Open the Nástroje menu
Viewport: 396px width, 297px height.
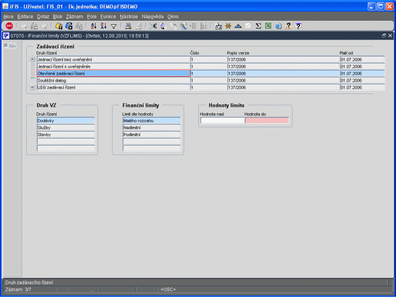[129, 17]
